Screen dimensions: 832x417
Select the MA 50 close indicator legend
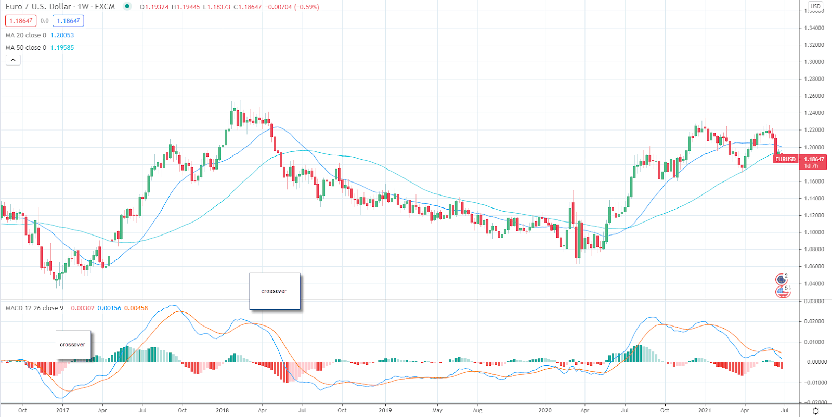click(x=25, y=48)
